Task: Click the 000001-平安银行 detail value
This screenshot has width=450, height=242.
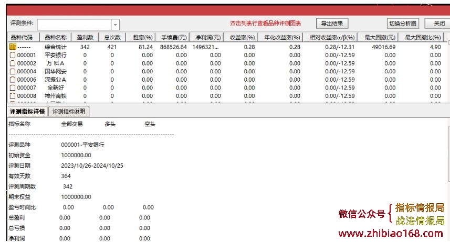Action: tap(82, 145)
